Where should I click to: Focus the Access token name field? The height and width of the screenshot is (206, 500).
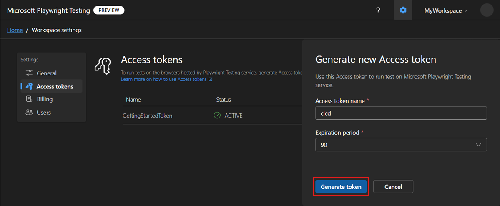click(x=401, y=113)
